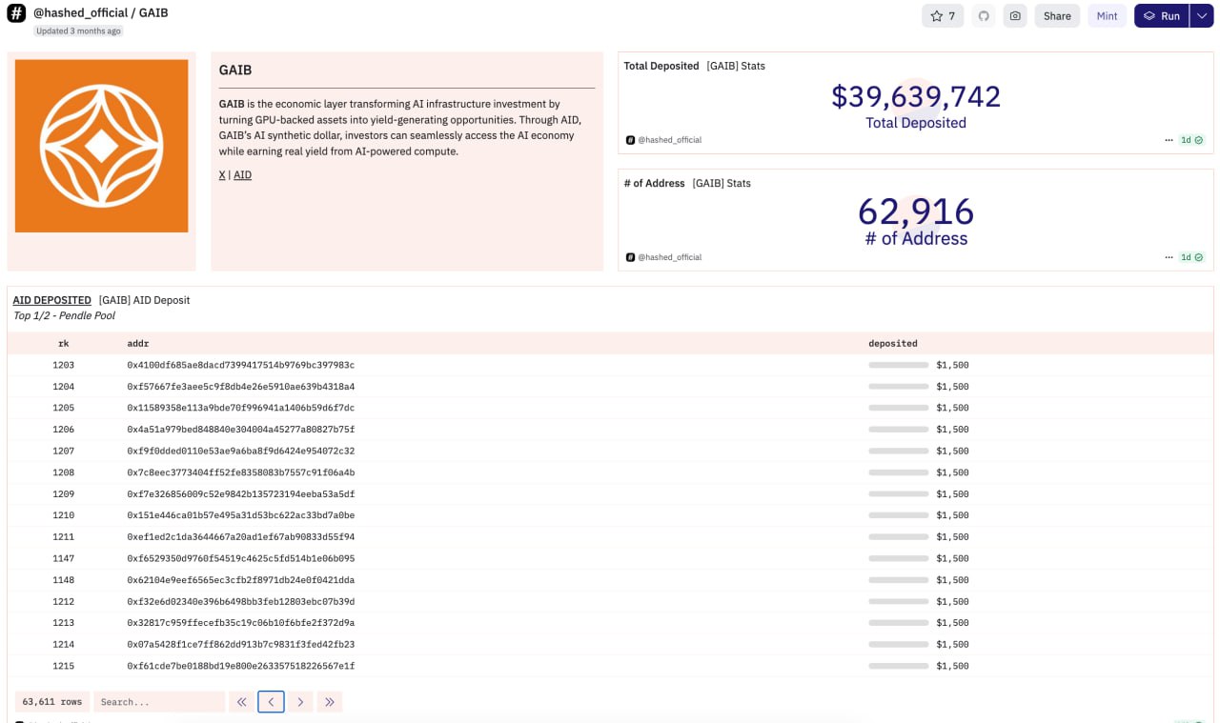Viewport: 1220px width, 723px height.
Task: Click the Mint button
Action: pos(1107,16)
